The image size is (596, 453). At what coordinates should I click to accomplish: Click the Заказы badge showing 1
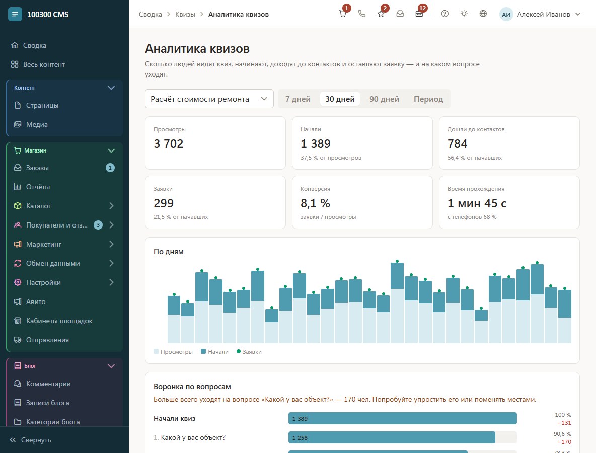[110, 168]
